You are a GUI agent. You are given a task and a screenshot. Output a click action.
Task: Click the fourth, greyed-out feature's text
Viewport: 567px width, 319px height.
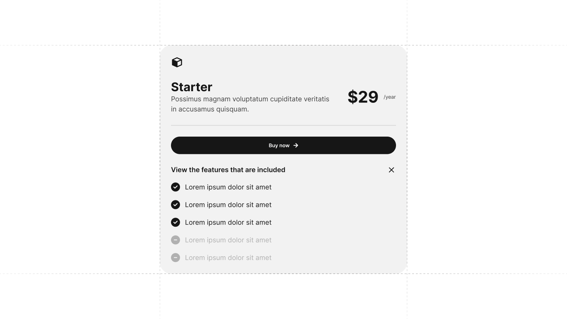point(228,240)
